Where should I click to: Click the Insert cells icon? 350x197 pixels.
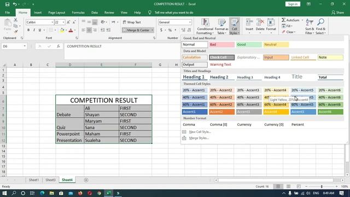[249, 22]
